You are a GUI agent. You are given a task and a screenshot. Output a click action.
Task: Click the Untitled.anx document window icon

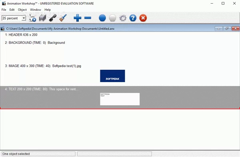point(2,29)
